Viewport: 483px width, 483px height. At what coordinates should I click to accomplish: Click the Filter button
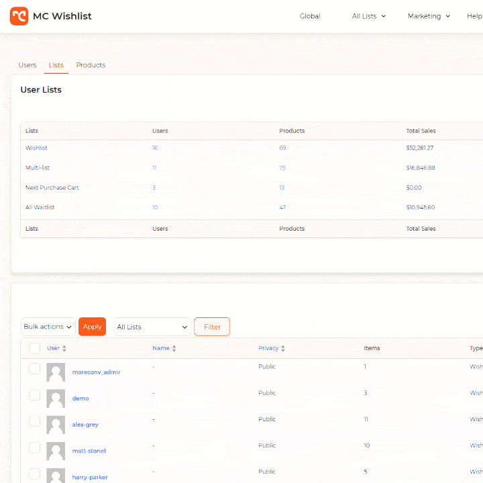(212, 327)
